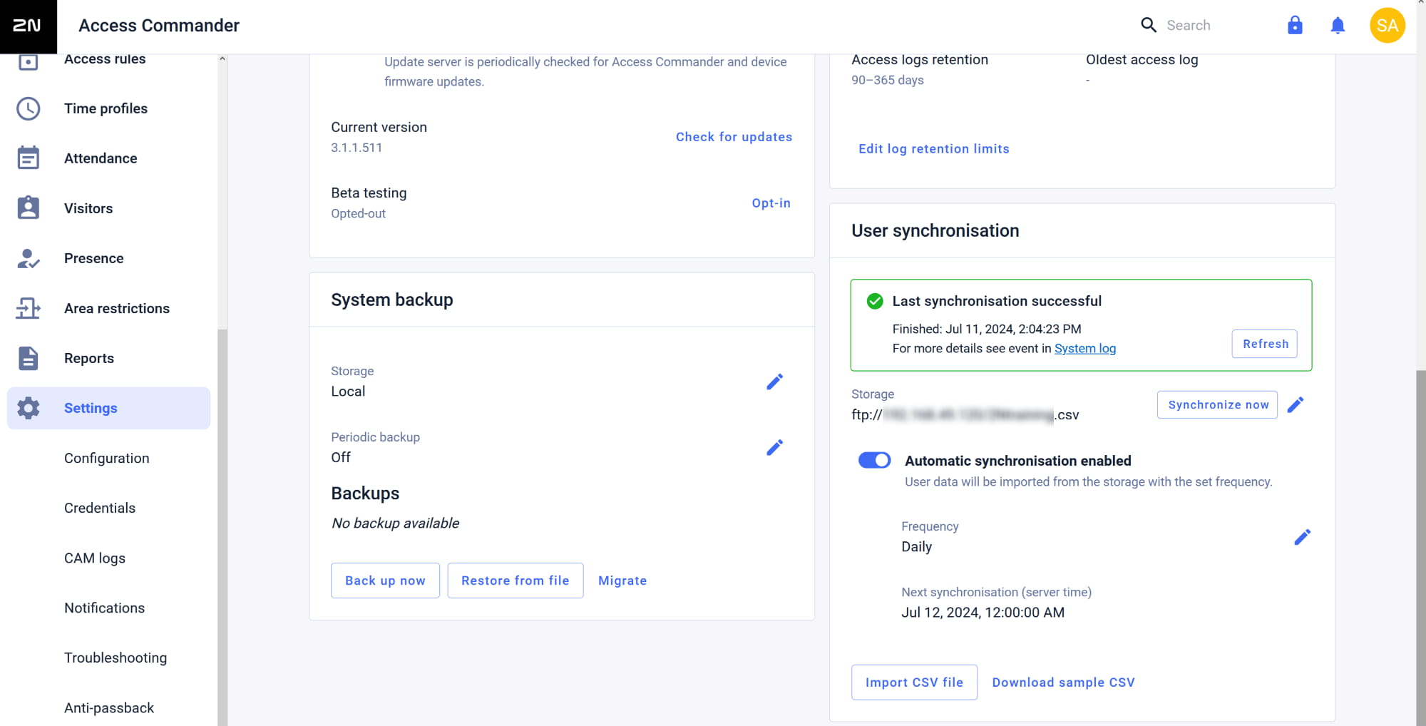This screenshot has width=1426, height=726.
Task: Click the '90–365 days' retention value
Action: pos(887,80)
